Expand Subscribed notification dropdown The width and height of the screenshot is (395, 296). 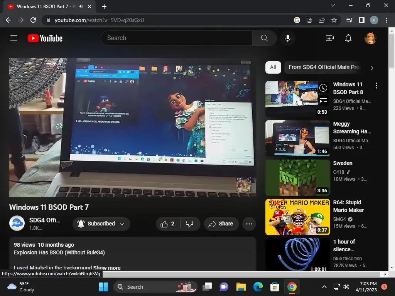click(122, 224)
